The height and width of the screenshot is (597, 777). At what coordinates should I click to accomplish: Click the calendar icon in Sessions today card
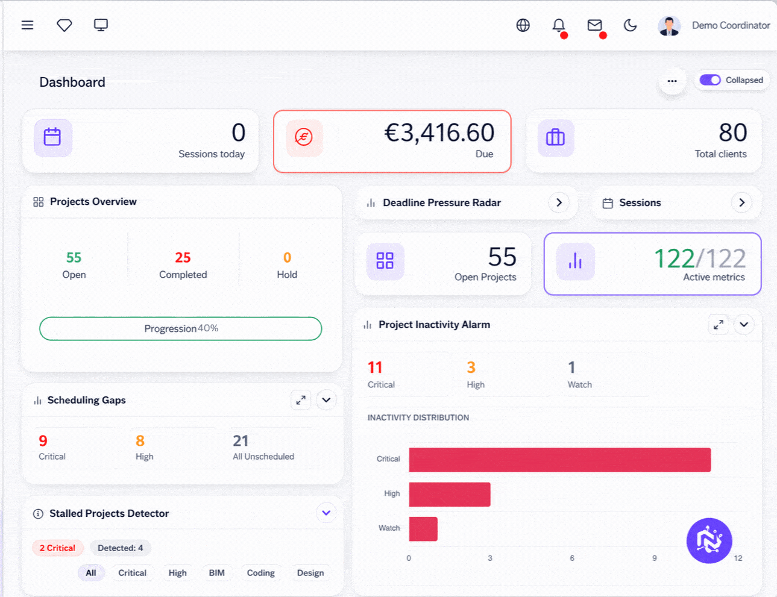click(x=53, y=138)
